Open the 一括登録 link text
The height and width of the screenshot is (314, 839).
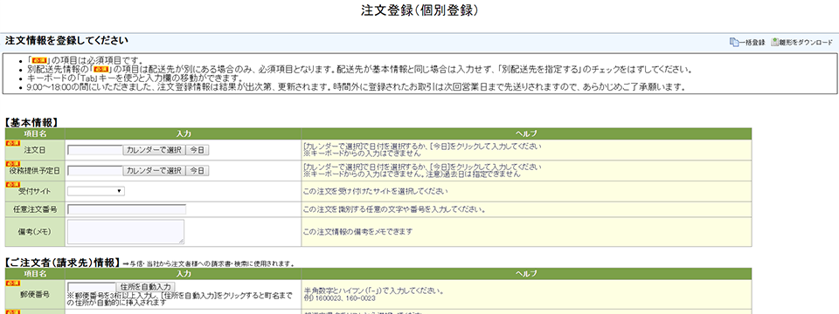(752, 43)
